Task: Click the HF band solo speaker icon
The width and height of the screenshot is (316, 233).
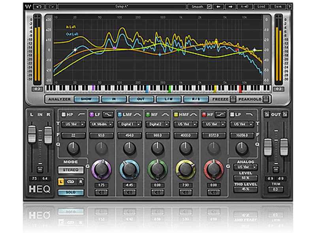Action: coord(214,192)
